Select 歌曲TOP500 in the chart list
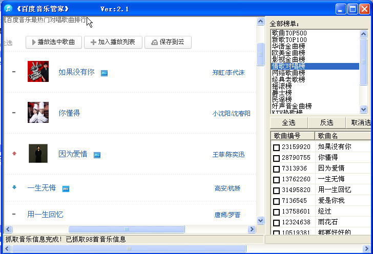 pos(315,33)
